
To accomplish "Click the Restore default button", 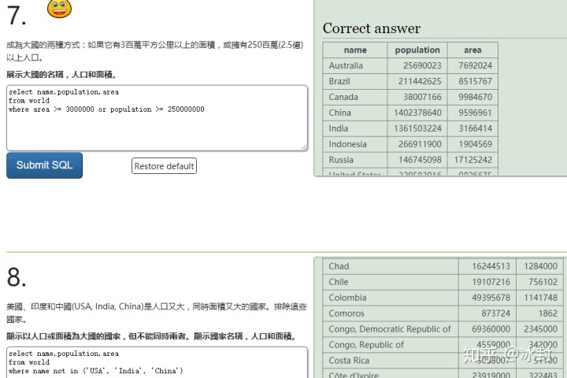I will coord(164,166).
